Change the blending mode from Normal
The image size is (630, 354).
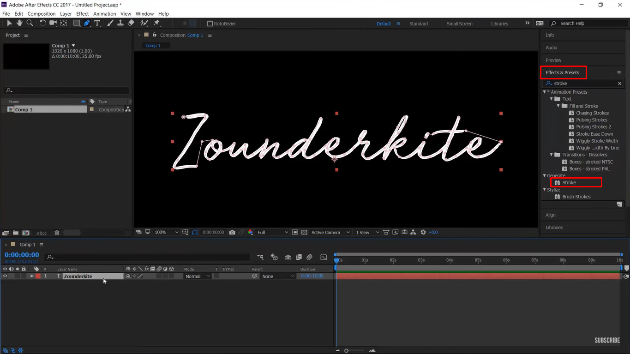(x=197, y=276)
